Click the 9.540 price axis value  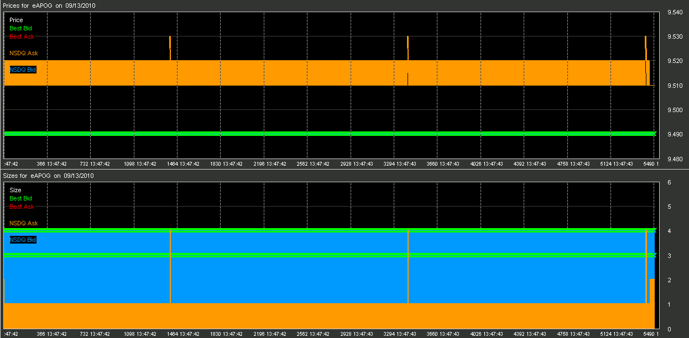[x=675, y=12]
